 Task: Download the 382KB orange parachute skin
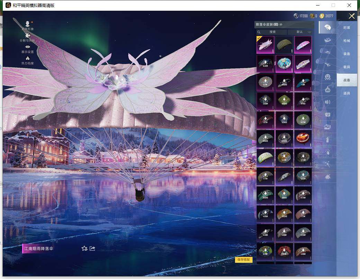click(284, 214)
